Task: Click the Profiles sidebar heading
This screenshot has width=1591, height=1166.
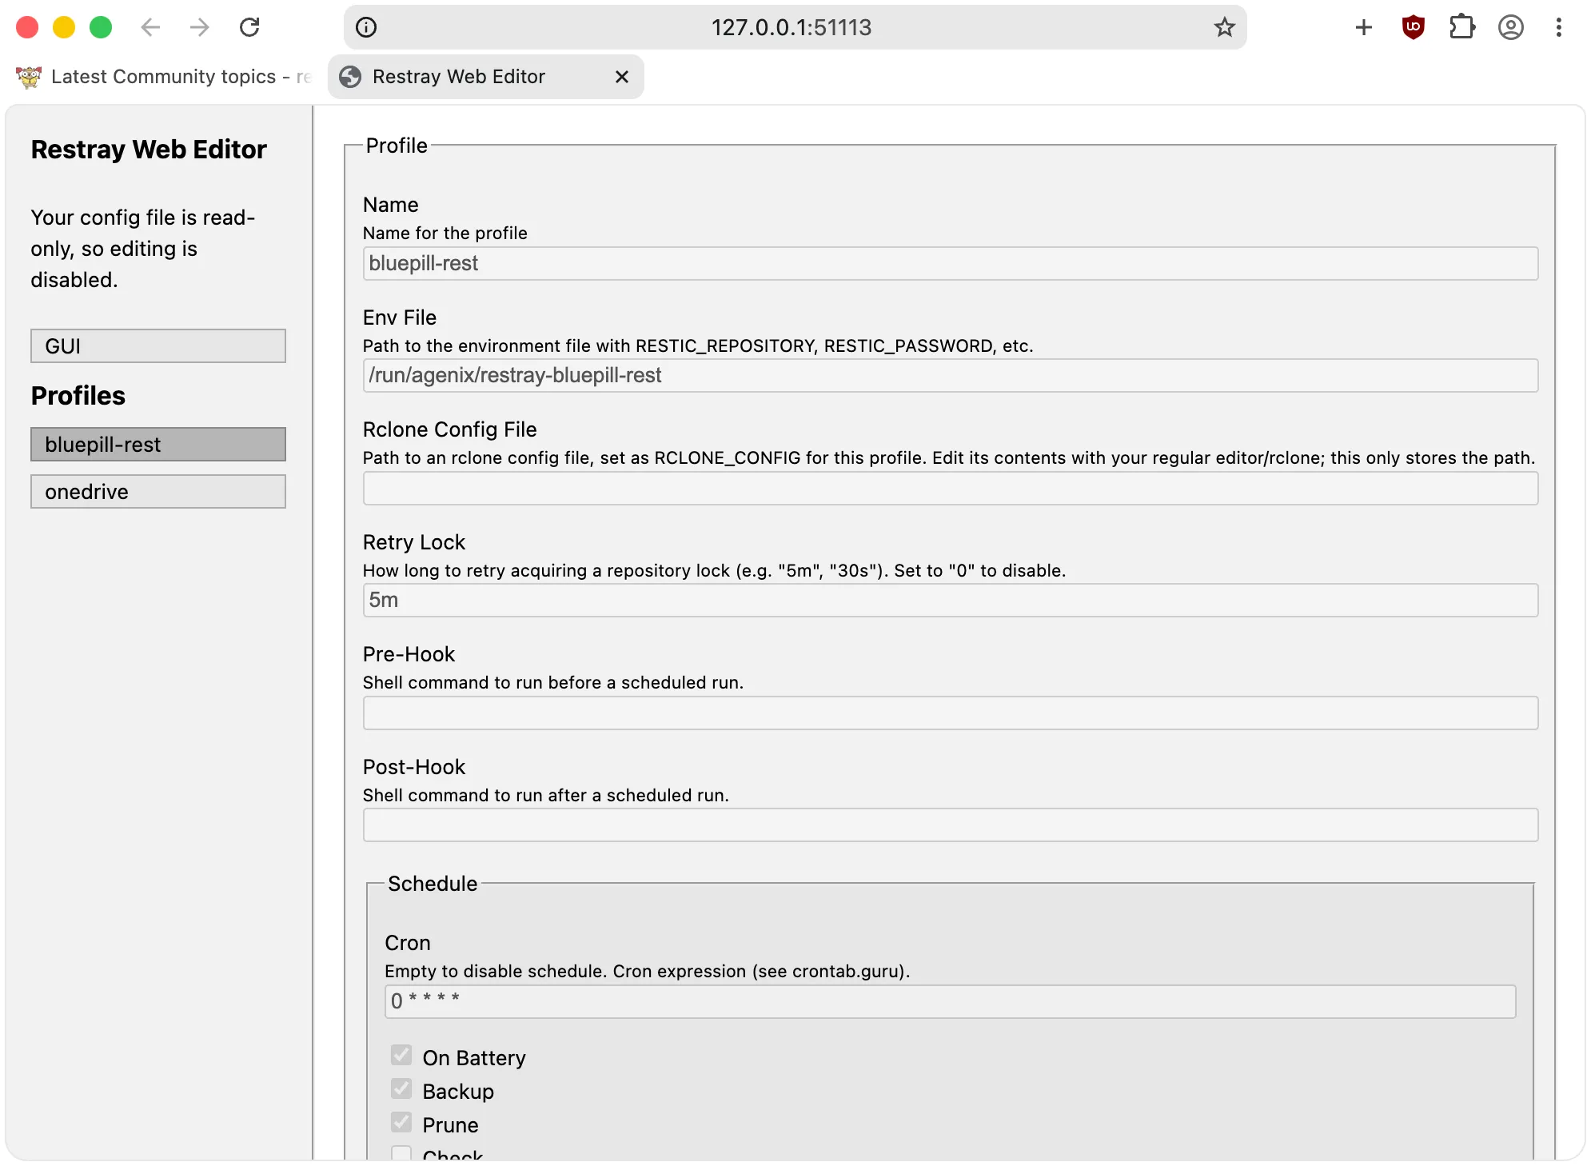Action: 78,396
